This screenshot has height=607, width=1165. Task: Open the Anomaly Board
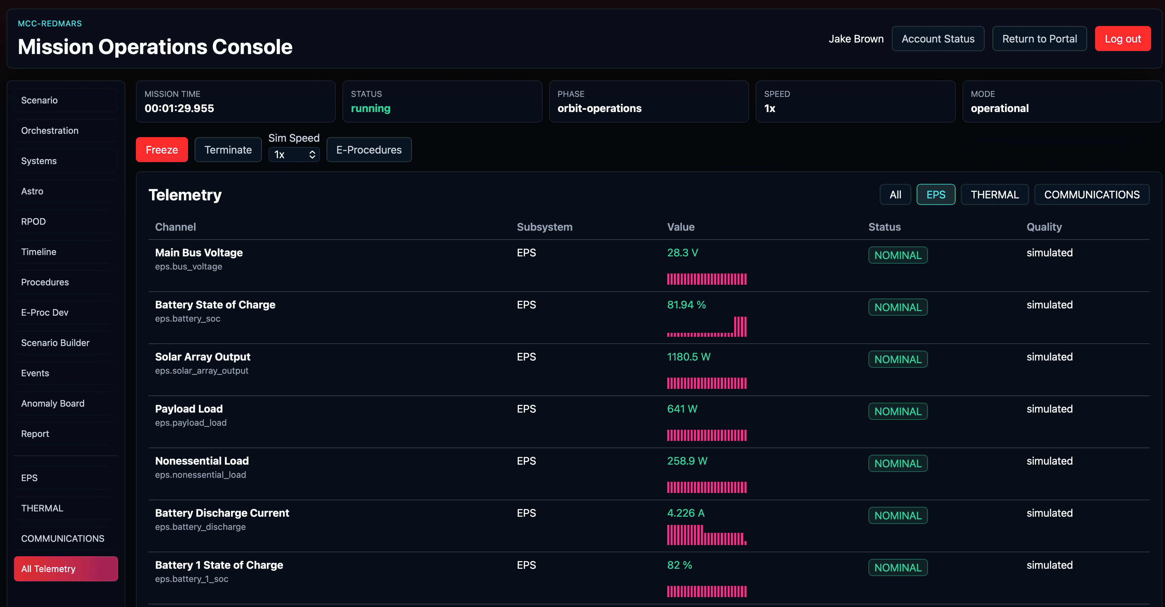click(66, 403)
